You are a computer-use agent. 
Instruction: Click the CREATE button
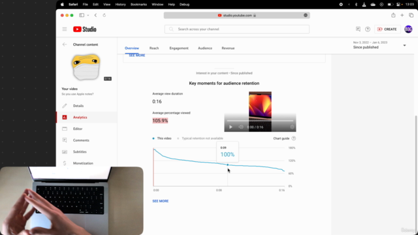tap(387, 29)
